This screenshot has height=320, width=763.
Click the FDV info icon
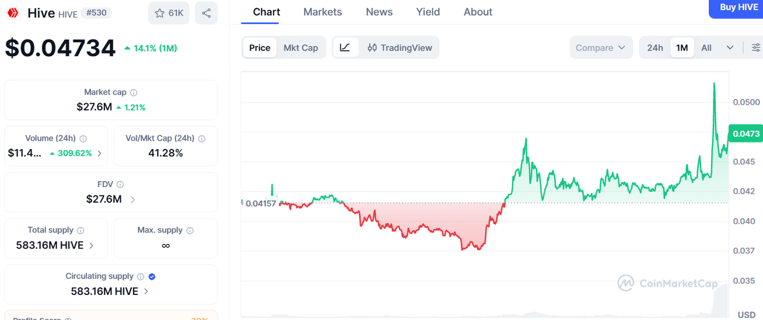[x=120, y=185]
